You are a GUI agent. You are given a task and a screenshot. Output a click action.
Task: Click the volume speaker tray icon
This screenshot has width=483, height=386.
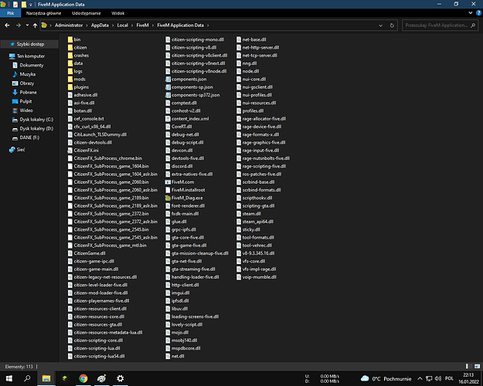pos(438,378)
